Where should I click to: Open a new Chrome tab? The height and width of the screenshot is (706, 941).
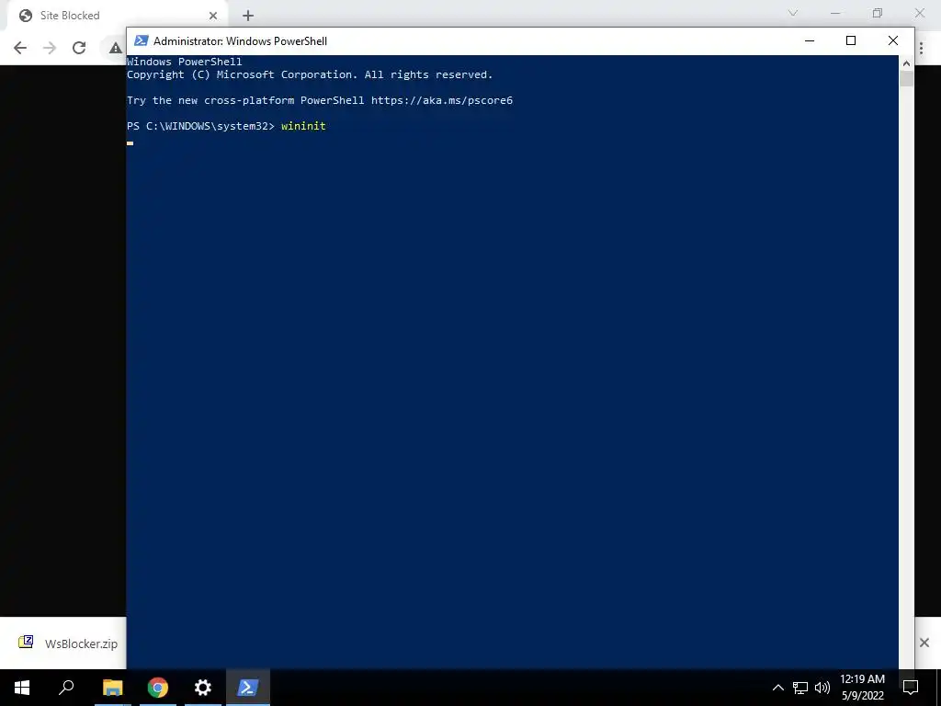point(248,16)
